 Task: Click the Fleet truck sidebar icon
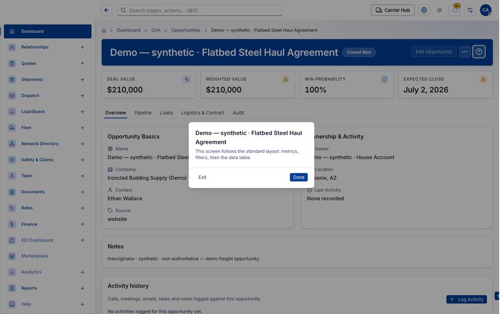pyautogui.click(x=12, y=128)
